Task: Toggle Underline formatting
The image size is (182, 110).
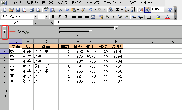Action: point(66,17)
